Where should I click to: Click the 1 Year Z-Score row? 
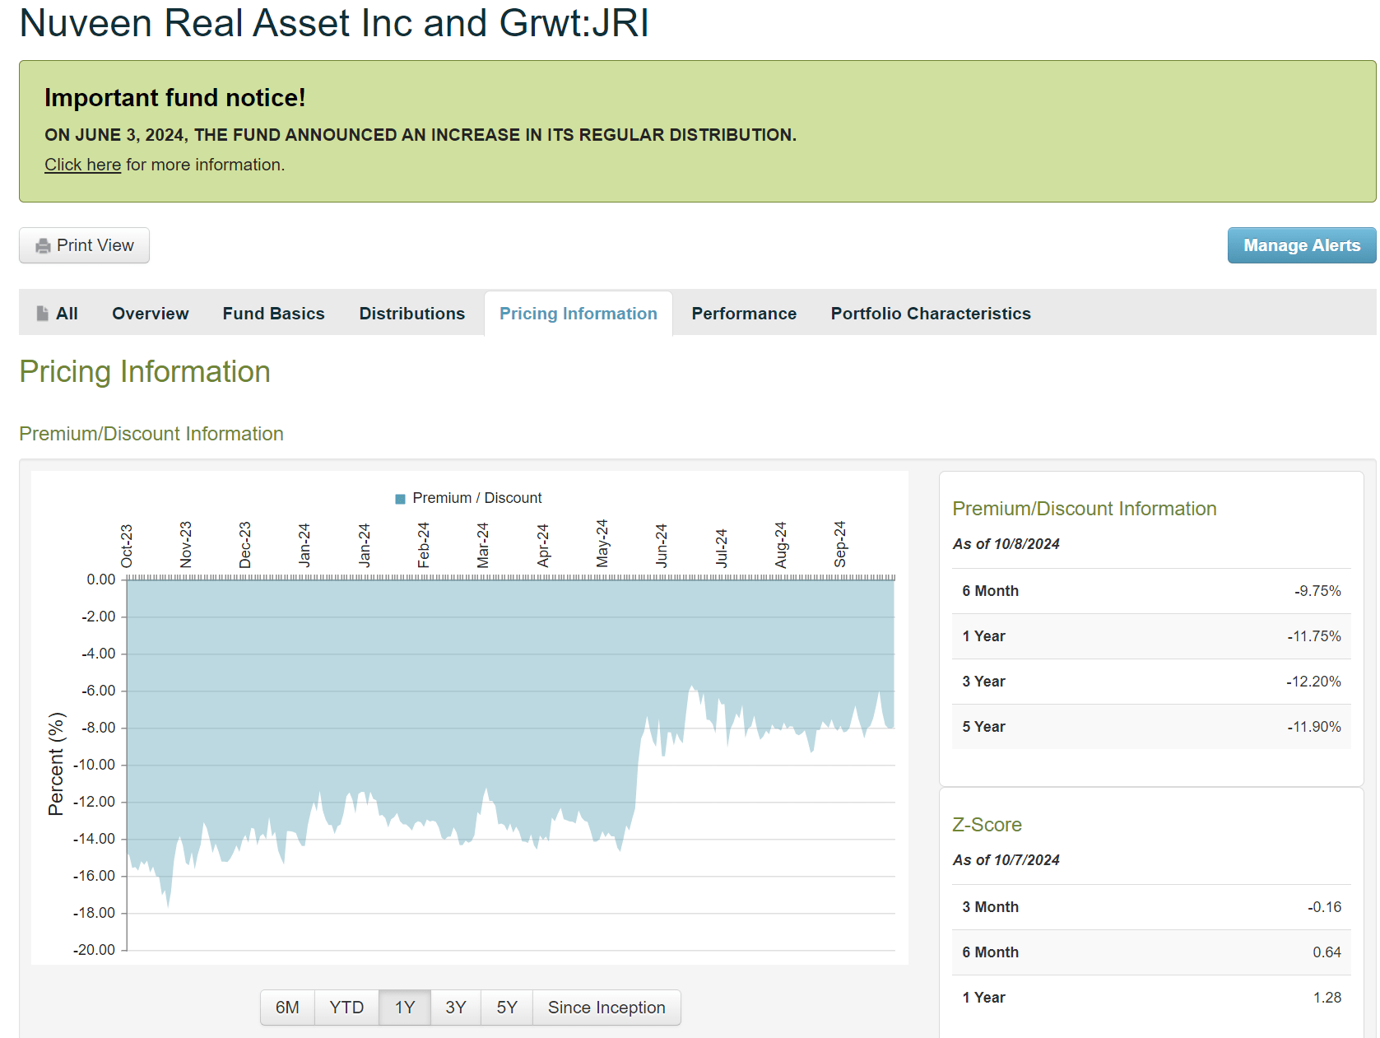(x=1150, y=997)
